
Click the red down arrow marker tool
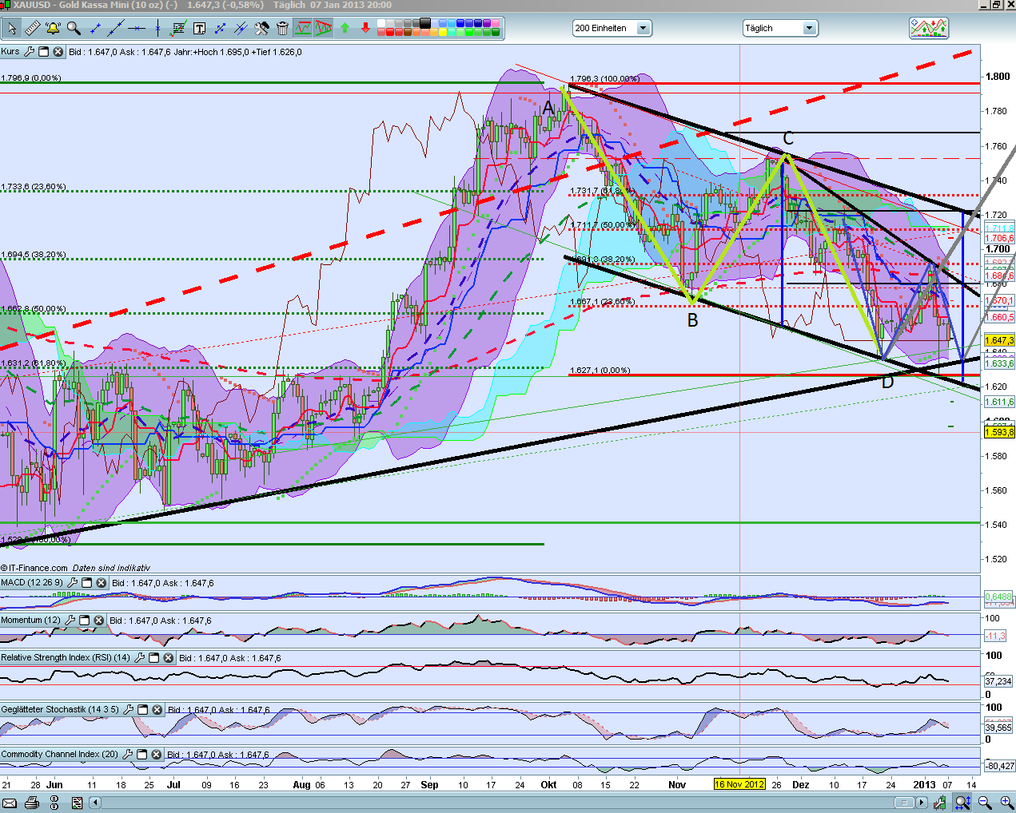click(x=365, y=28)
